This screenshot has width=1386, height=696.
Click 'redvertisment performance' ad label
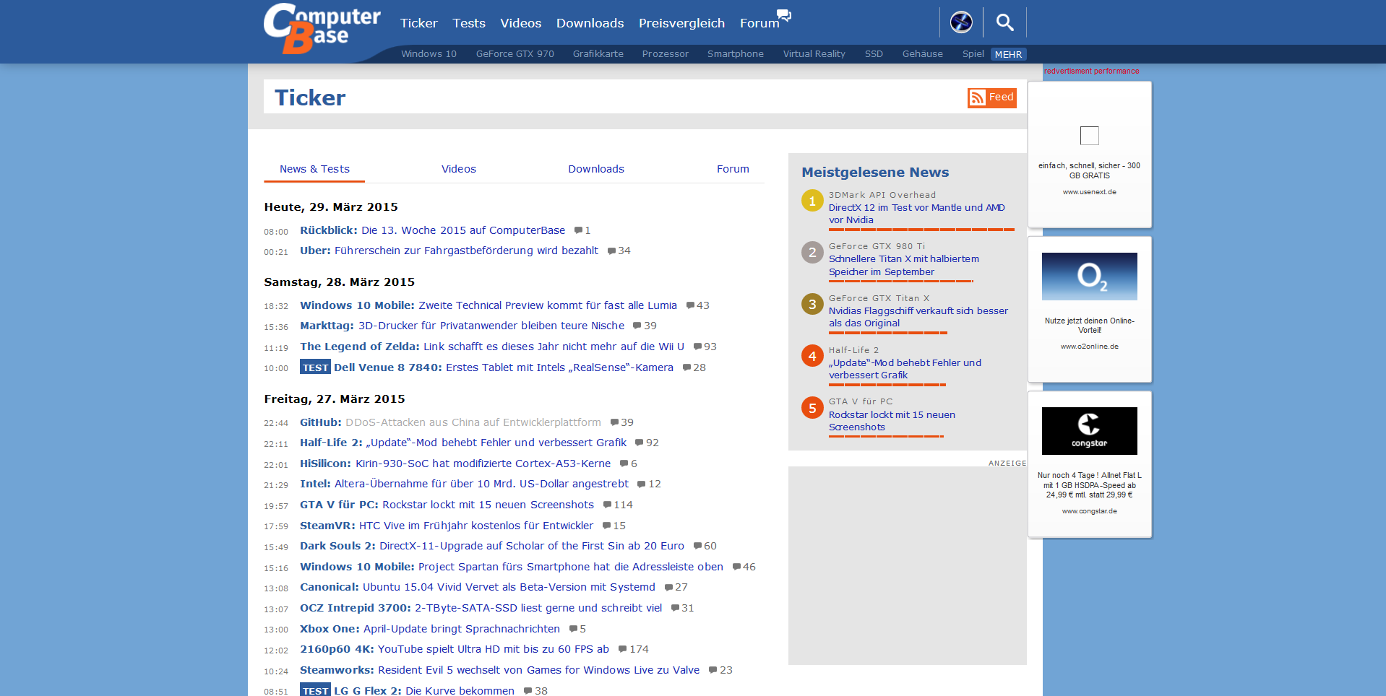click(1091, 71)
